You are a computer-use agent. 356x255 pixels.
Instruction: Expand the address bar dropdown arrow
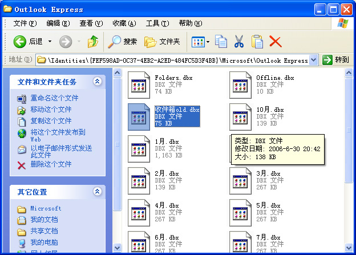(314, 60)
